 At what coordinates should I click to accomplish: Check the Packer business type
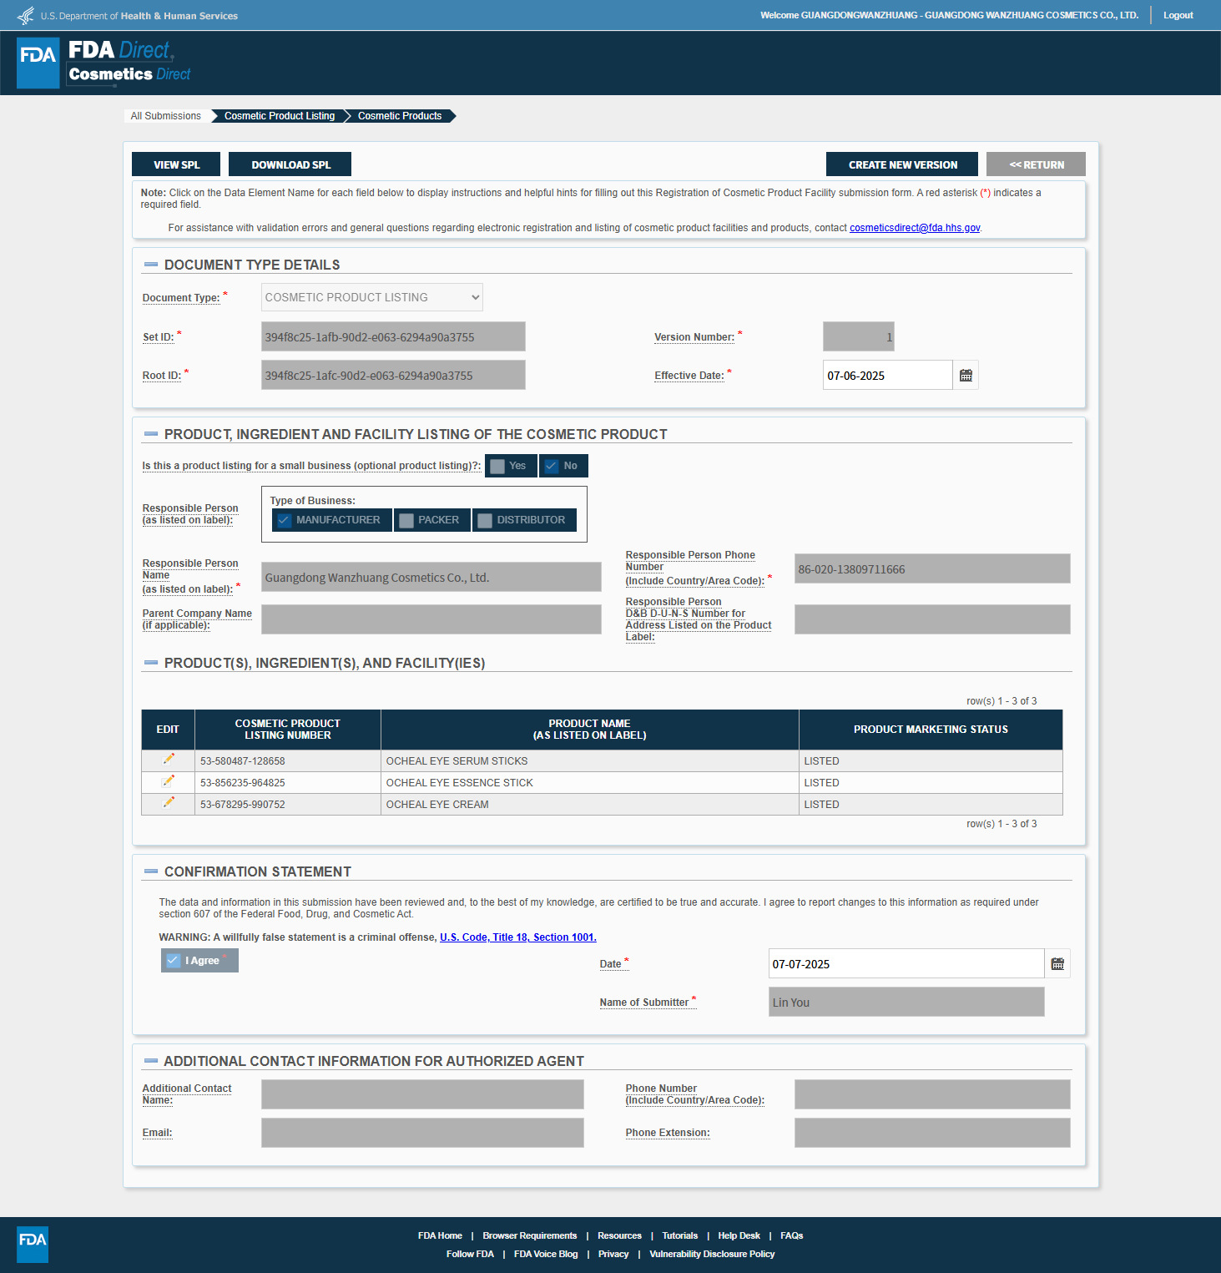click(432, 520)
